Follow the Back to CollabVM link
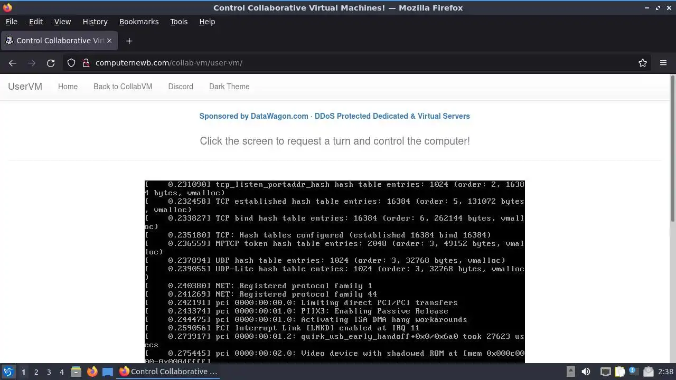Image resolution: width=676 pixels, height=380 pixels. tap(123, 87)
